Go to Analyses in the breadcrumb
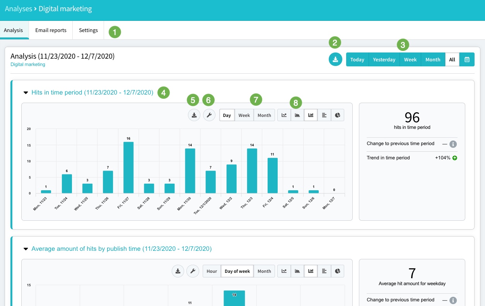The height and width of the screenshot is (306, 485). coord(18,8)
